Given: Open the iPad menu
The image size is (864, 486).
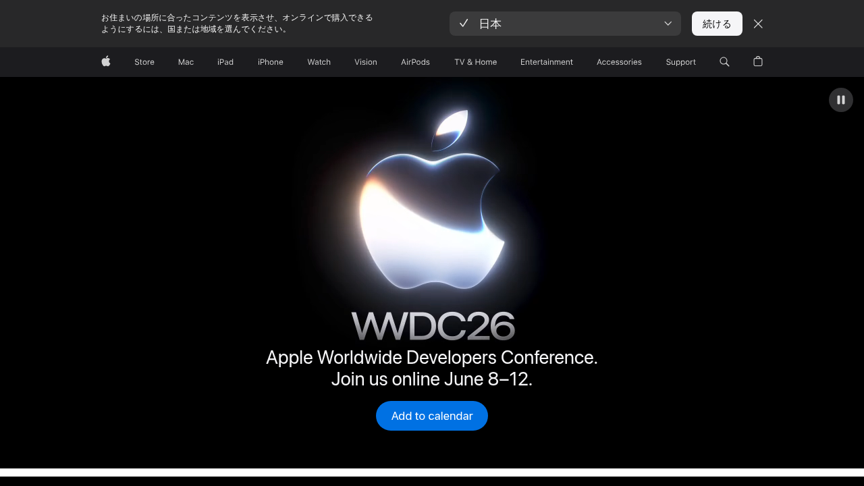Looking at the screenshot, I should point(225,62).
